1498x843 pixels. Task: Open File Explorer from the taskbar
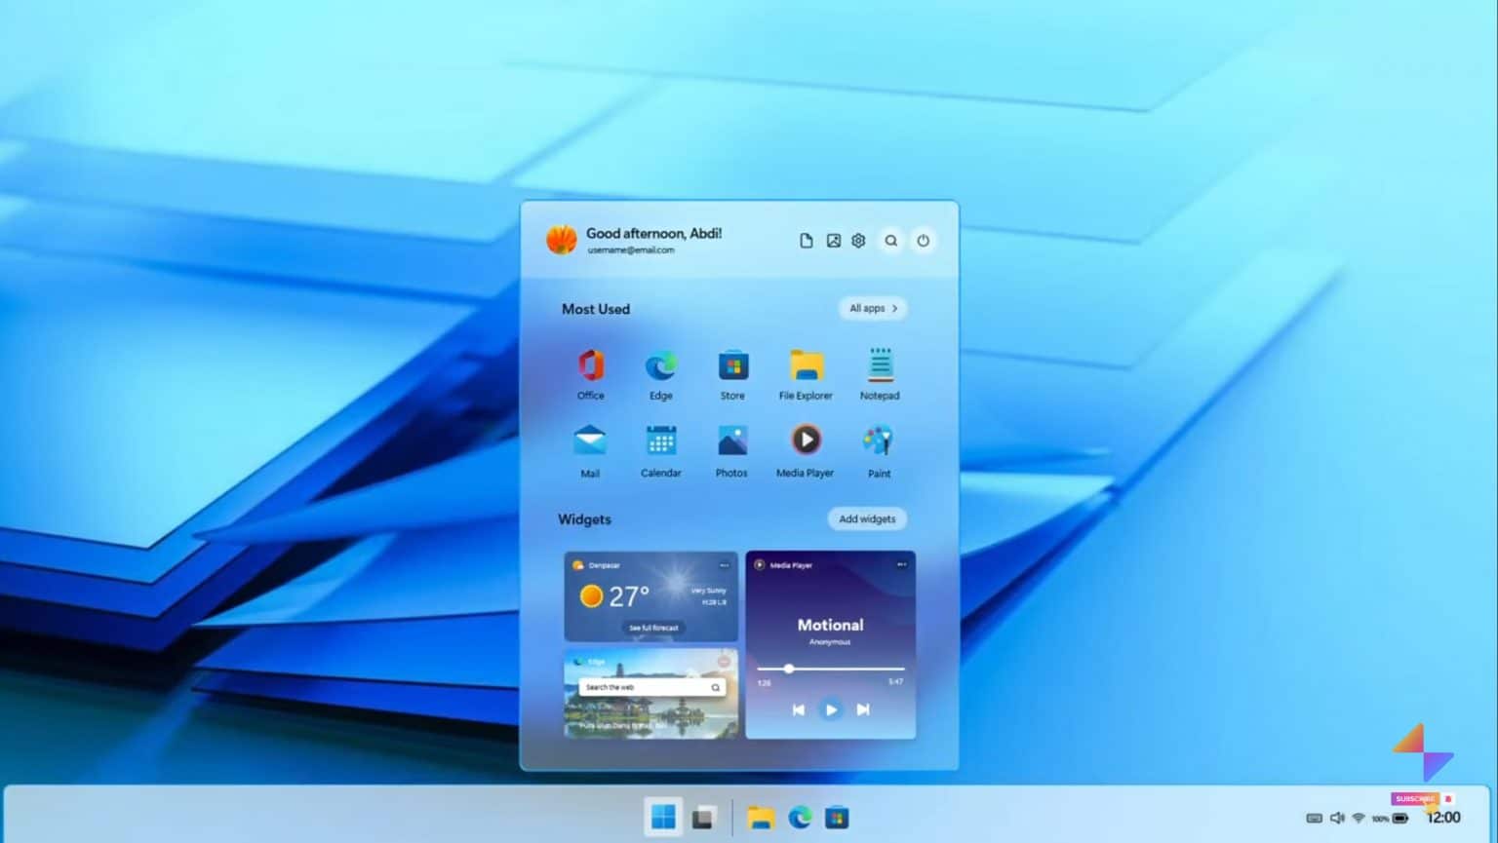pyautogui.click(x=762, y=817)
